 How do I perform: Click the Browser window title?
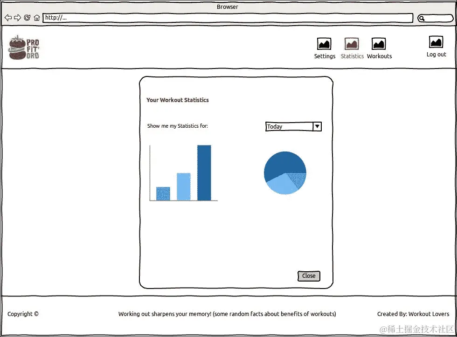tap(228, 7)
